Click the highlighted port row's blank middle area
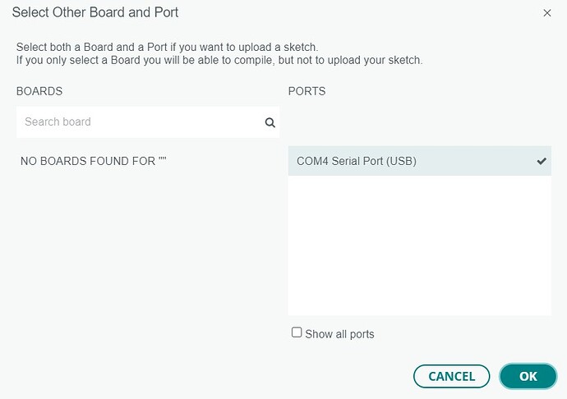The width and height of the screenshot is (567, 399). (x=476, y=161)
